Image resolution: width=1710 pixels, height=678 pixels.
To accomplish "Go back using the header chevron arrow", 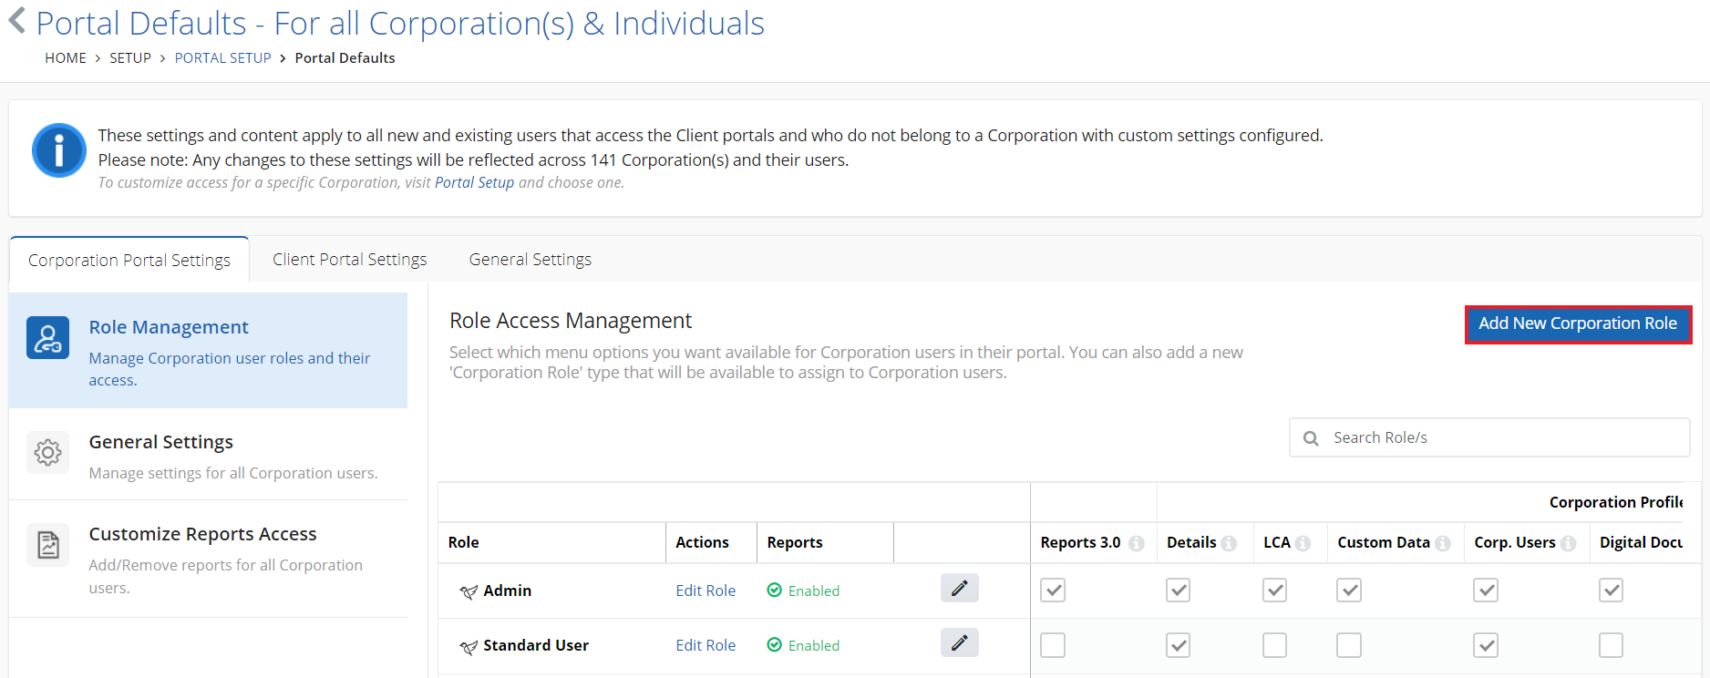I will pos(16,21).
